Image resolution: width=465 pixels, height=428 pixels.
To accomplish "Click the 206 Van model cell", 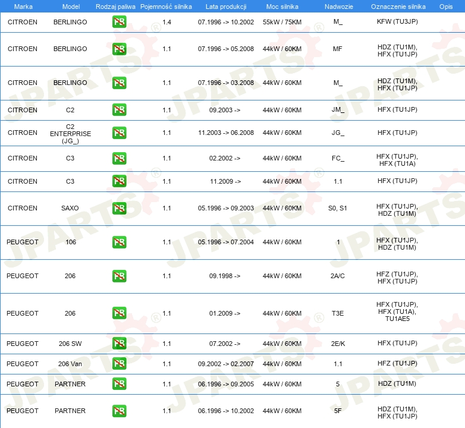I will (70, 364).
